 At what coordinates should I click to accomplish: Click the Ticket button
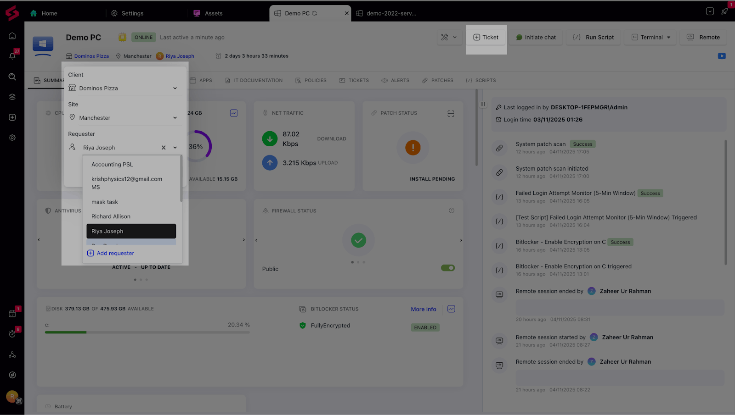(x=486, y=38)
